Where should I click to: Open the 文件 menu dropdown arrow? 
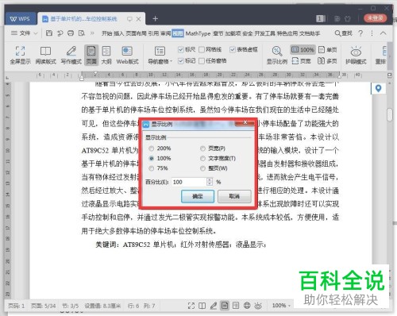[36, 33]
